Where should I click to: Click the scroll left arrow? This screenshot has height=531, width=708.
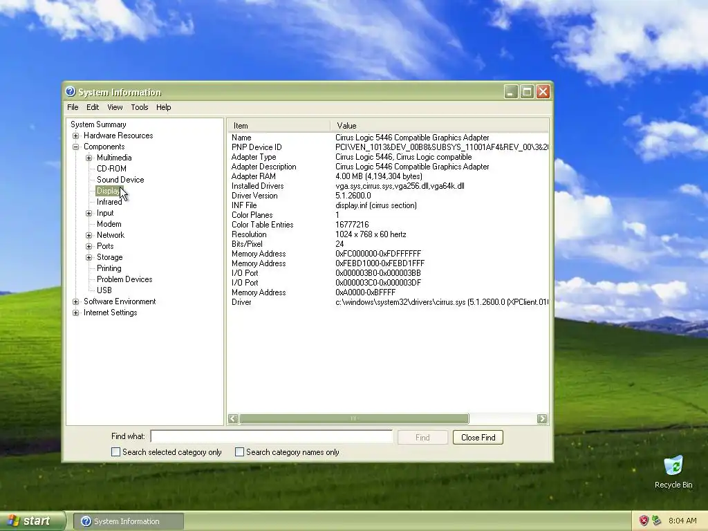pos(233,418)
